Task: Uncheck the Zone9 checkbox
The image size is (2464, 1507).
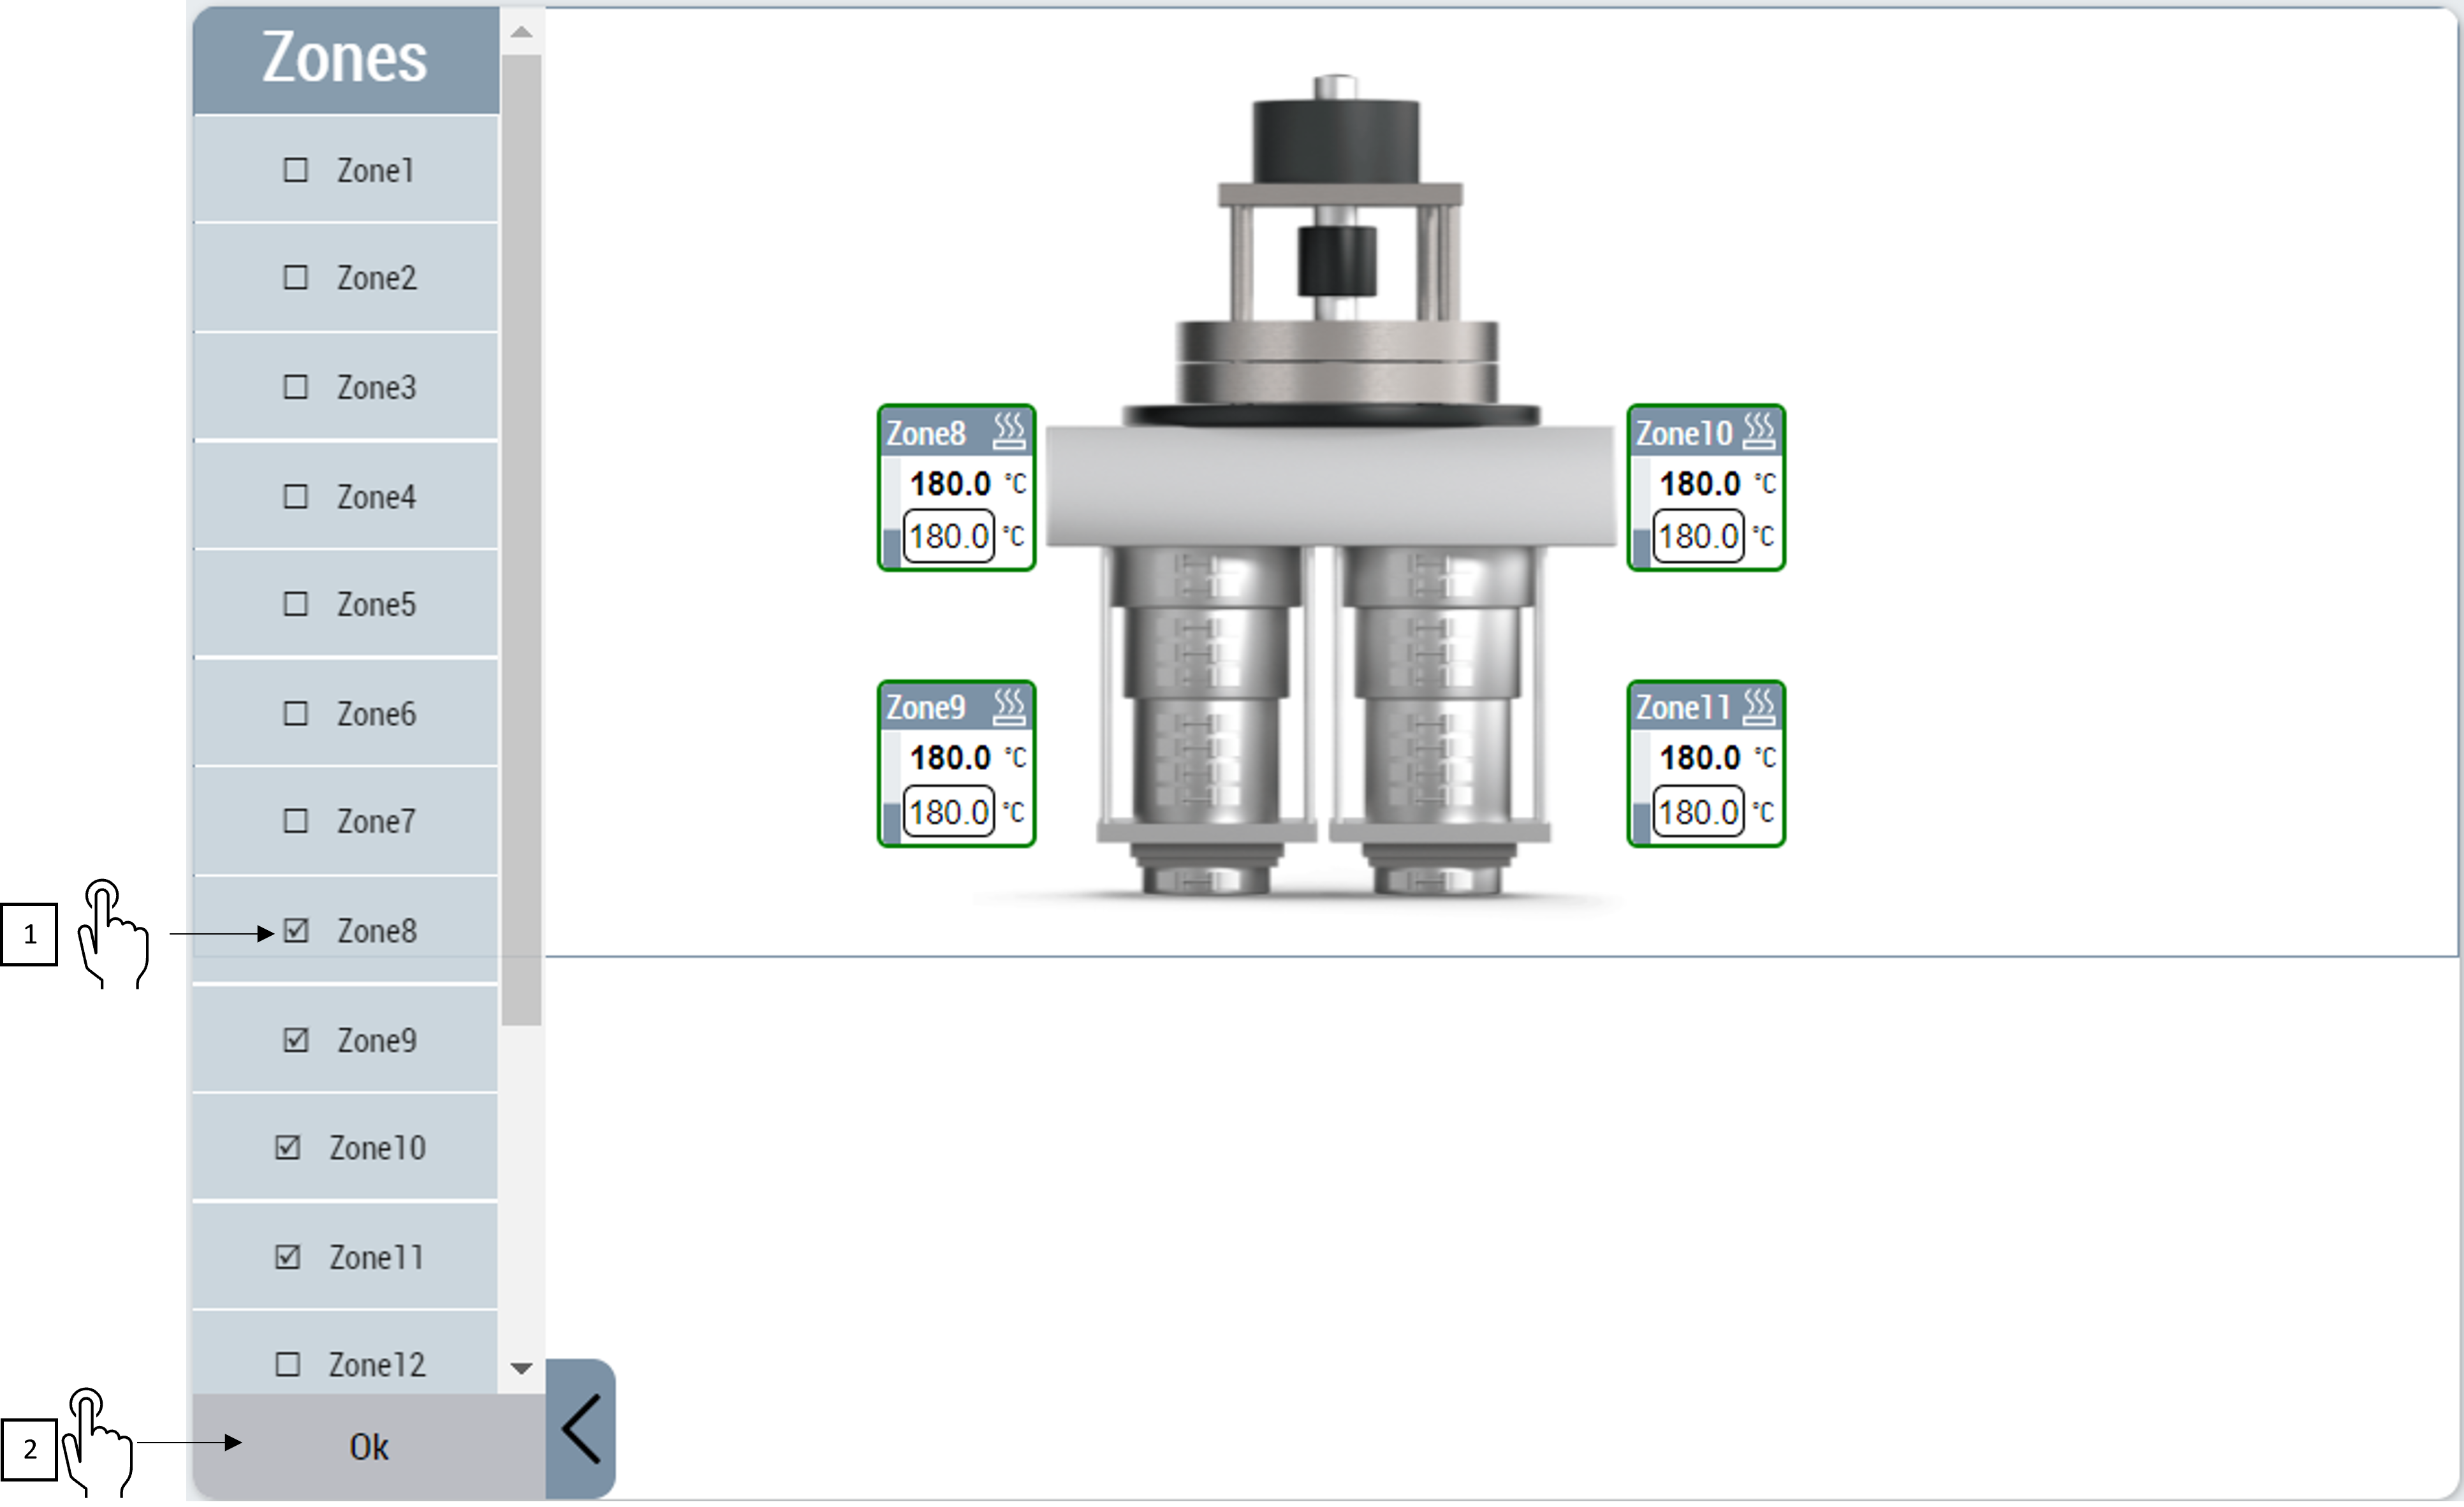Action: tap(296, 1040)
